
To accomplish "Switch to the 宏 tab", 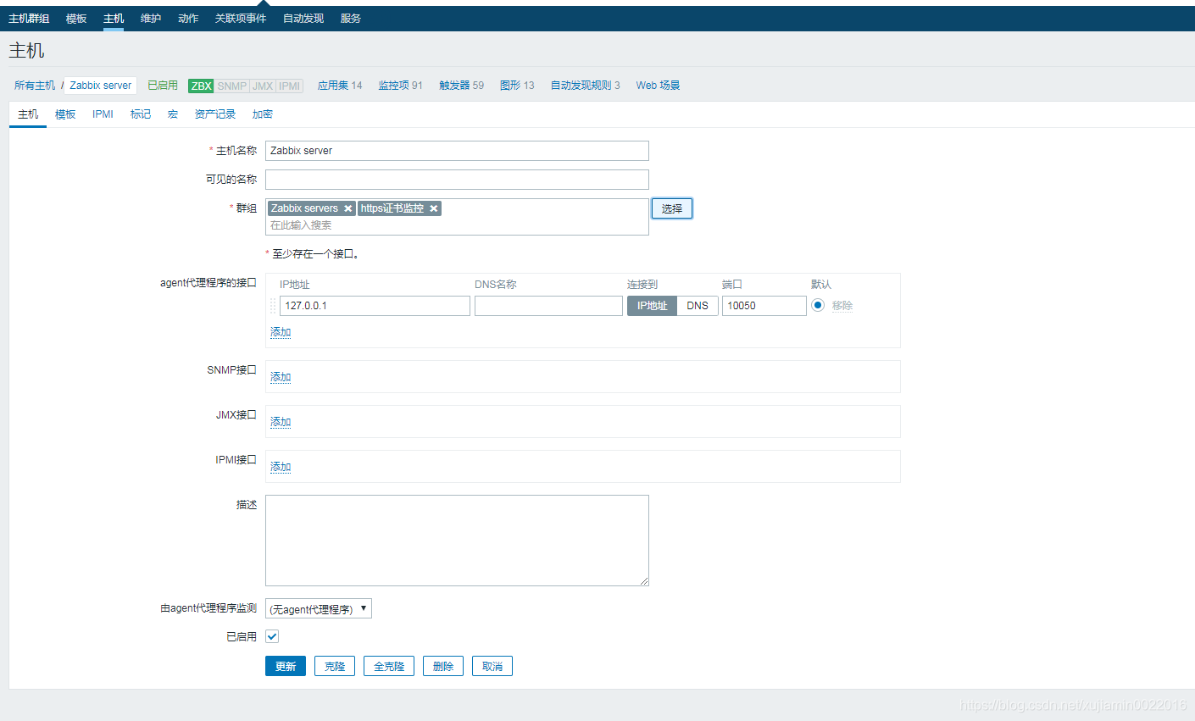I will click(173, 114).
